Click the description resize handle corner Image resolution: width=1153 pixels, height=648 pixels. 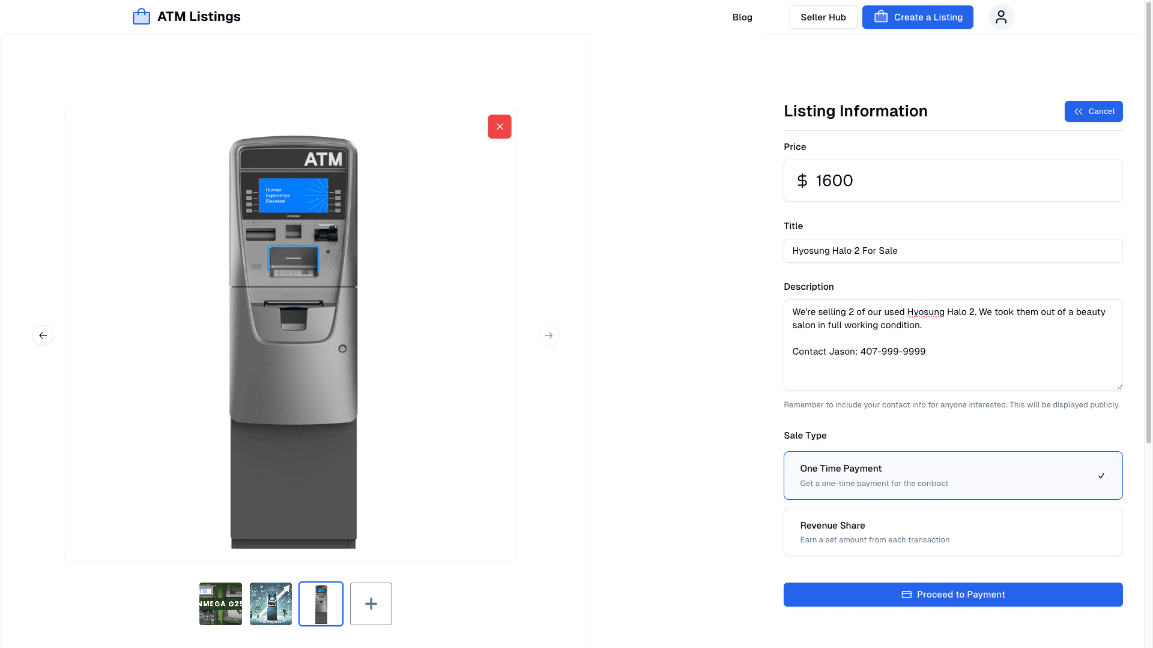tap(1119, 387)
